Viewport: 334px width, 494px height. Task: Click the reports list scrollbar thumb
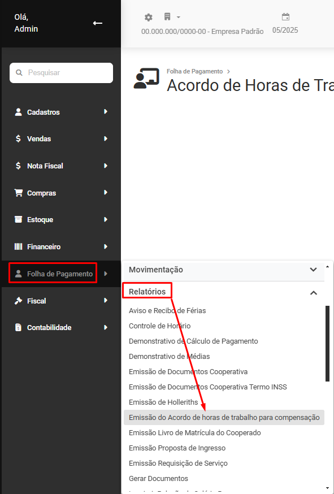(x=327, y=344)
